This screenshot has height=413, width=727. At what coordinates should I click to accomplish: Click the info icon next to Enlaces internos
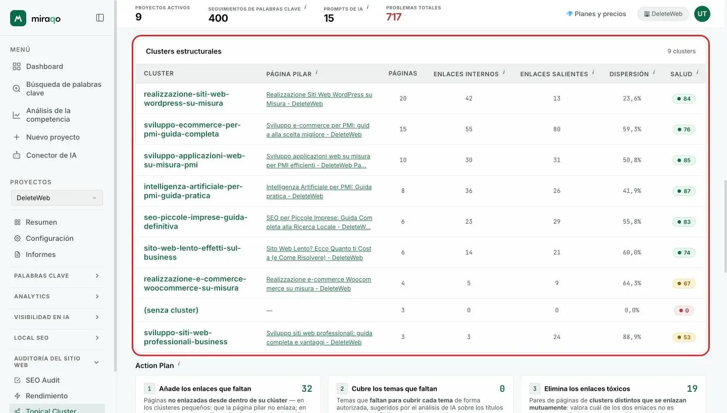pos(504,72)
